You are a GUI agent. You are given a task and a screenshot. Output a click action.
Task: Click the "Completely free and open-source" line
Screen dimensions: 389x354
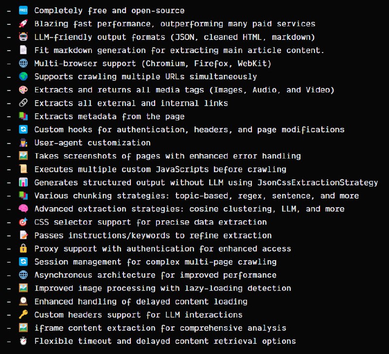pos(109,10)
